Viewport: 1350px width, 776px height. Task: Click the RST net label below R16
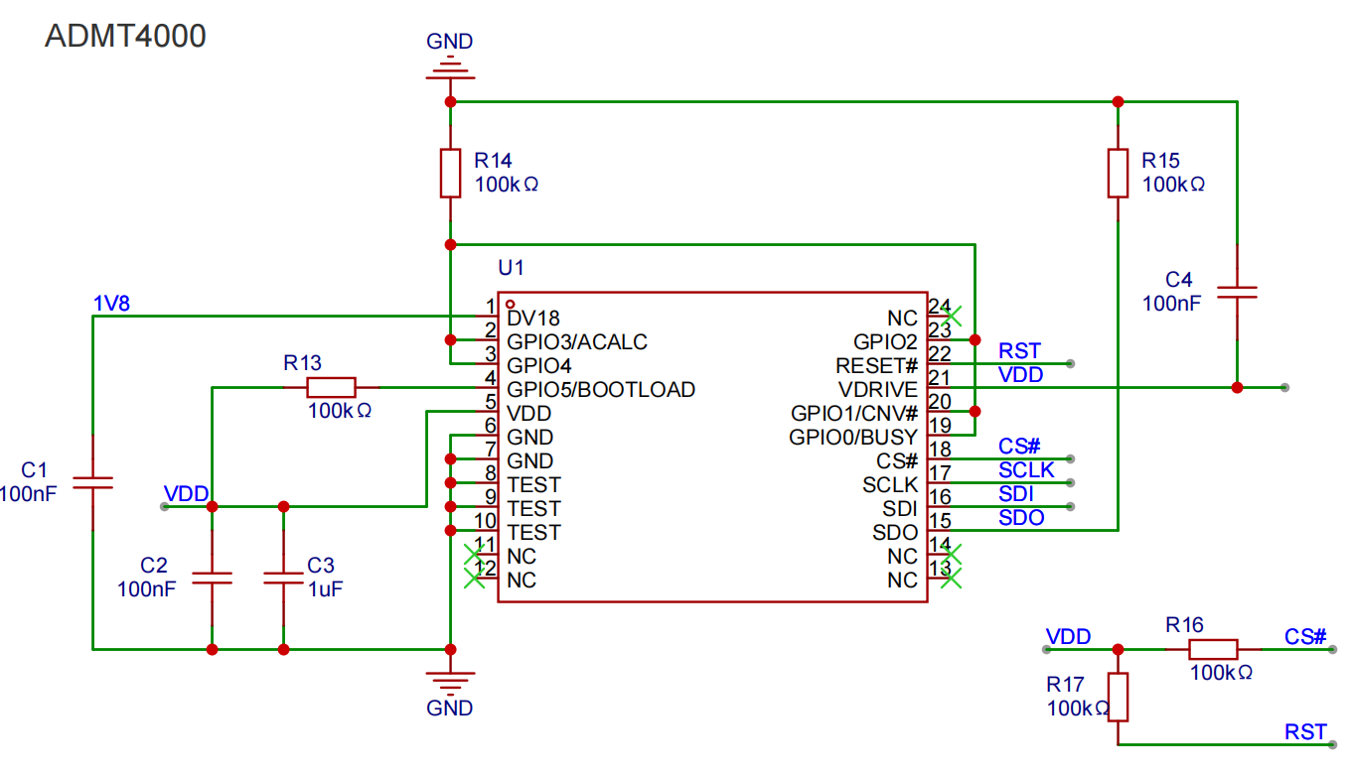1306,731
